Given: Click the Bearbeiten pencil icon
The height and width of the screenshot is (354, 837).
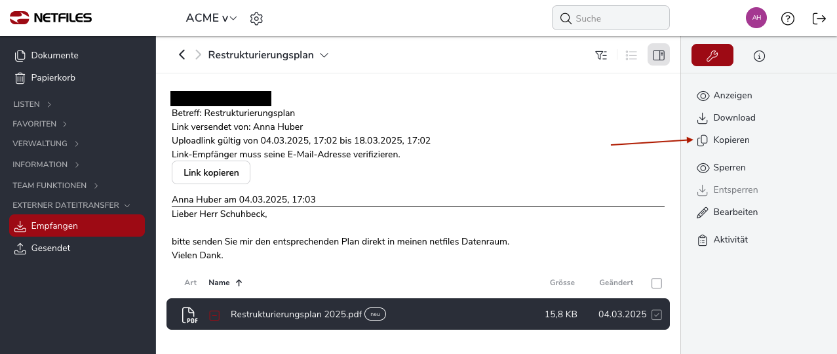Looking at the screenshot, I should point(702,212).
